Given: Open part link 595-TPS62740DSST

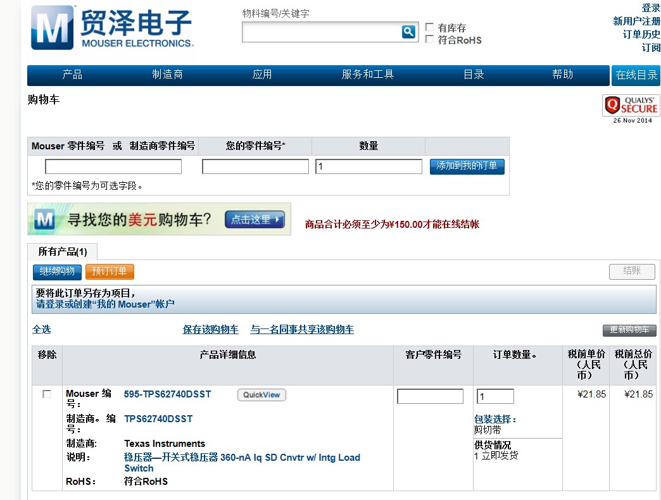Looking at the screenshot, I should (167, 394).
